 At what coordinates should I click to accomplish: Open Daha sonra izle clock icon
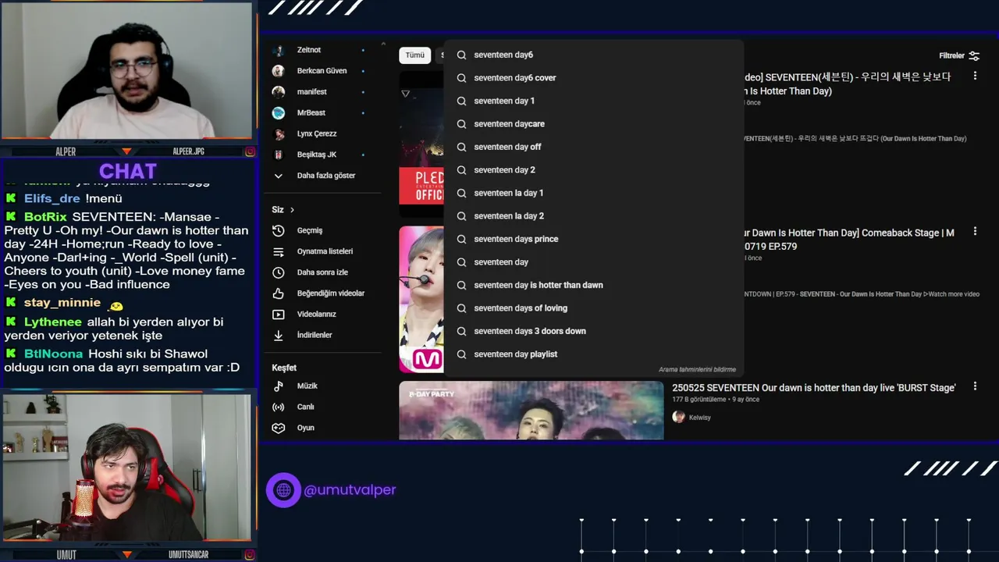coord(278,272)
